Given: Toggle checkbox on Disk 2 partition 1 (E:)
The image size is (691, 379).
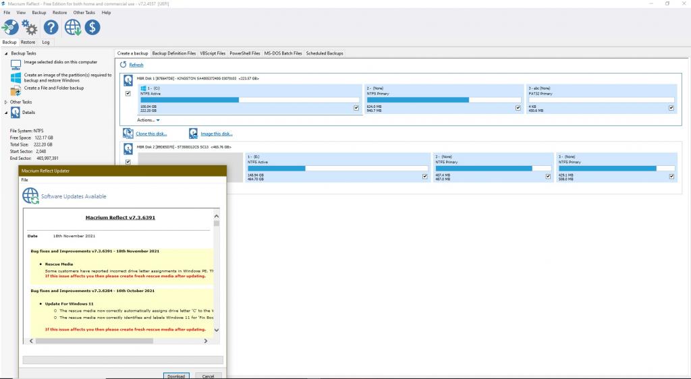Looking at the screenshot, I should click(x=424, y=177).
